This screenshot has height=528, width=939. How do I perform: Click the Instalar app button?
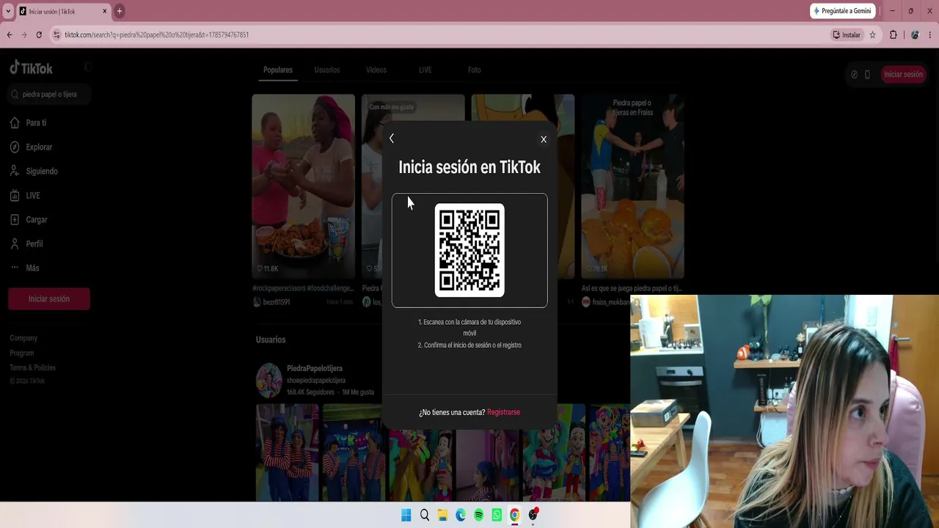pyautogui.click(x=847, y=34)
